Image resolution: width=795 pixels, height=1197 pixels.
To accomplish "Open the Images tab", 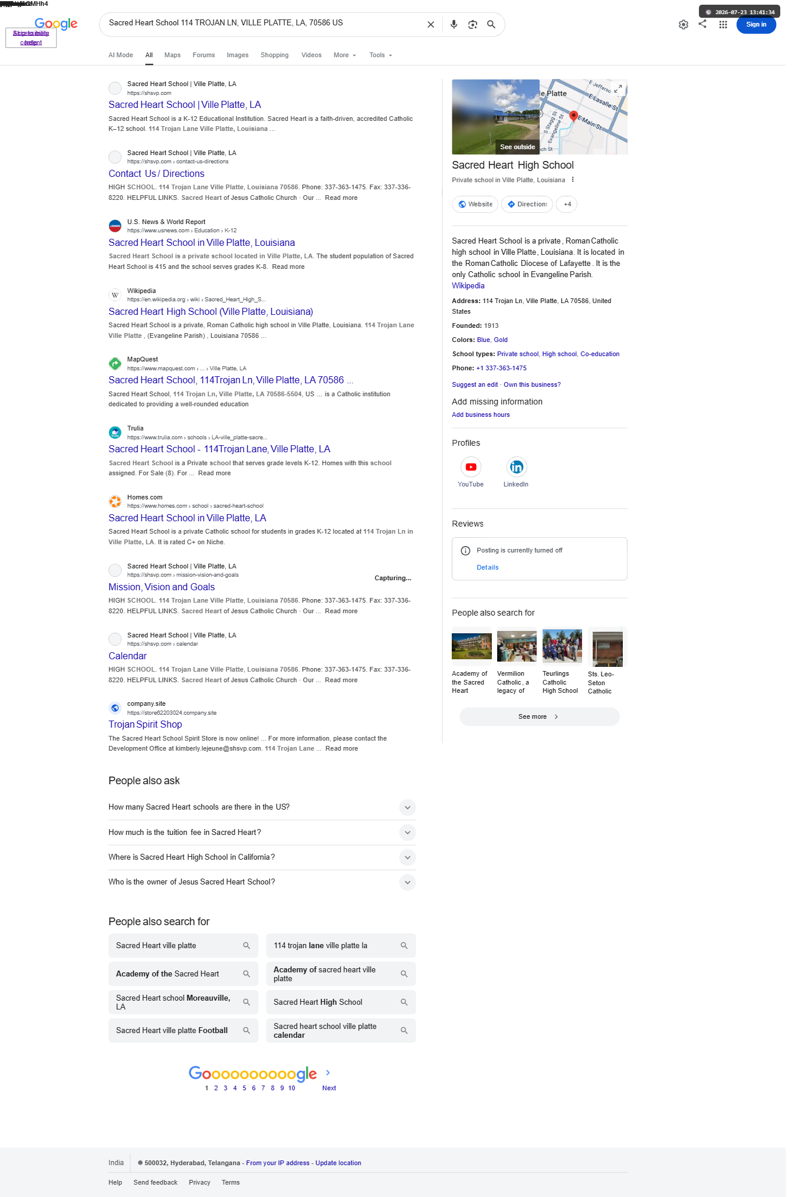I will click(238, 55).
